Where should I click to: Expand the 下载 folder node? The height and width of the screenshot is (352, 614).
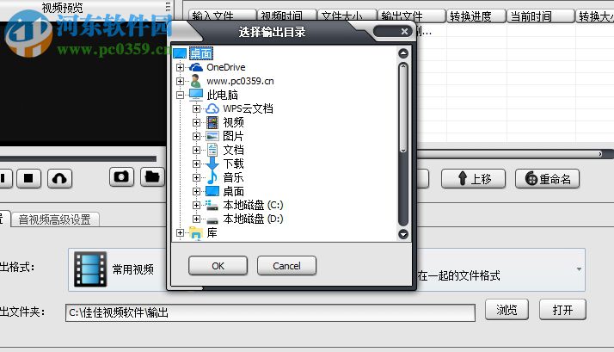coord(197,164)
